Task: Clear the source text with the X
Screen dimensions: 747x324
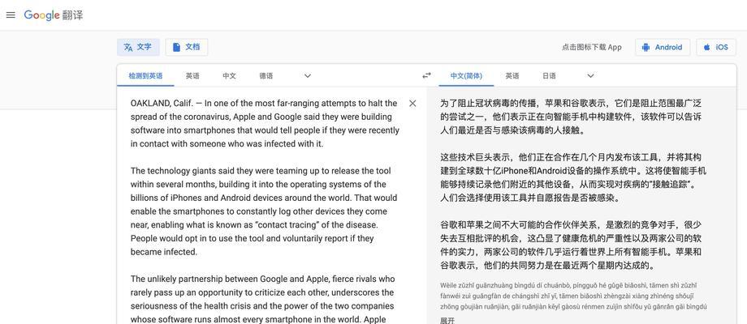Action: (x=412, y=103)
